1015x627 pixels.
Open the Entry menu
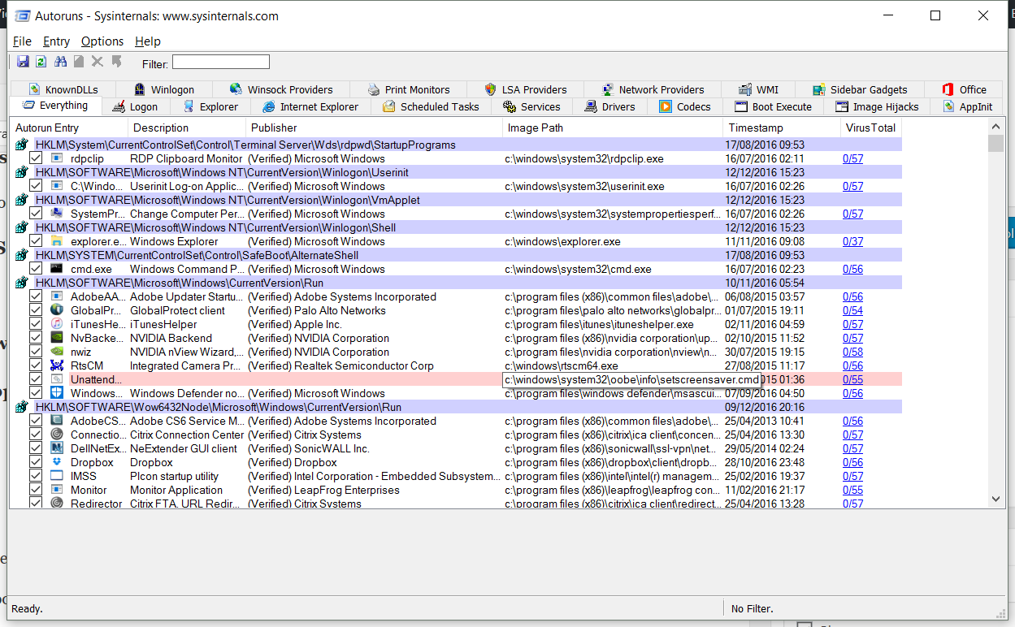(x=57, y=41)
